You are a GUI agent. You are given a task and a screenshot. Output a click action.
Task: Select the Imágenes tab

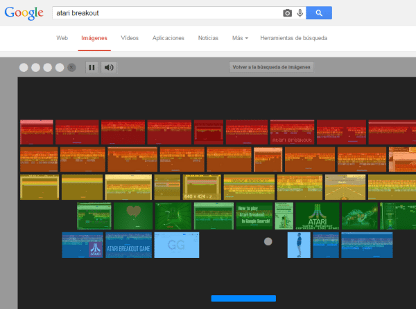[94, 38]
